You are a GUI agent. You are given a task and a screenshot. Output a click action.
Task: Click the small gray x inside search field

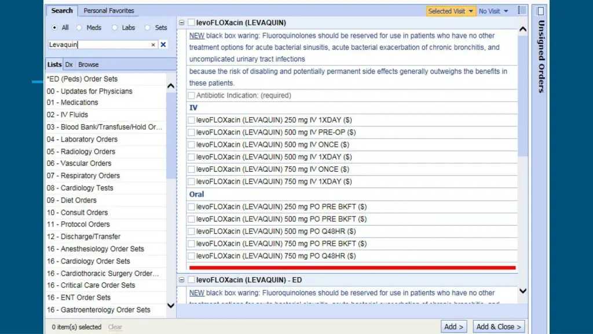tap(153, 45)
